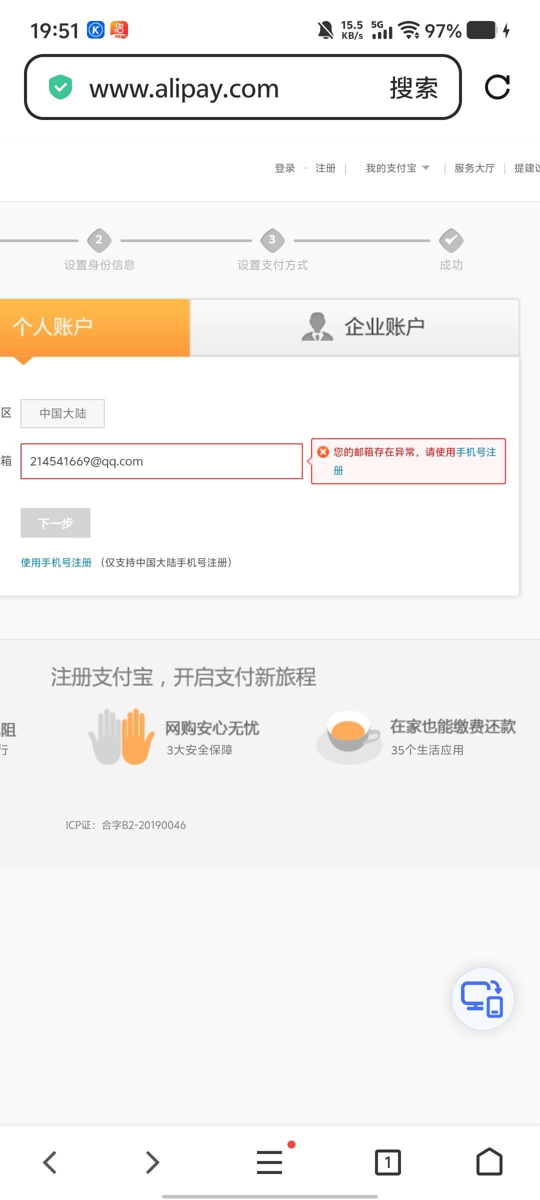Select 设置身份信息 step label
This screenshot has height=1200, width=540.
pos(99,265)
